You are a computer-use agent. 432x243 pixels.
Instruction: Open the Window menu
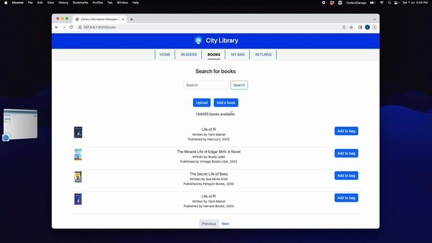122,3
